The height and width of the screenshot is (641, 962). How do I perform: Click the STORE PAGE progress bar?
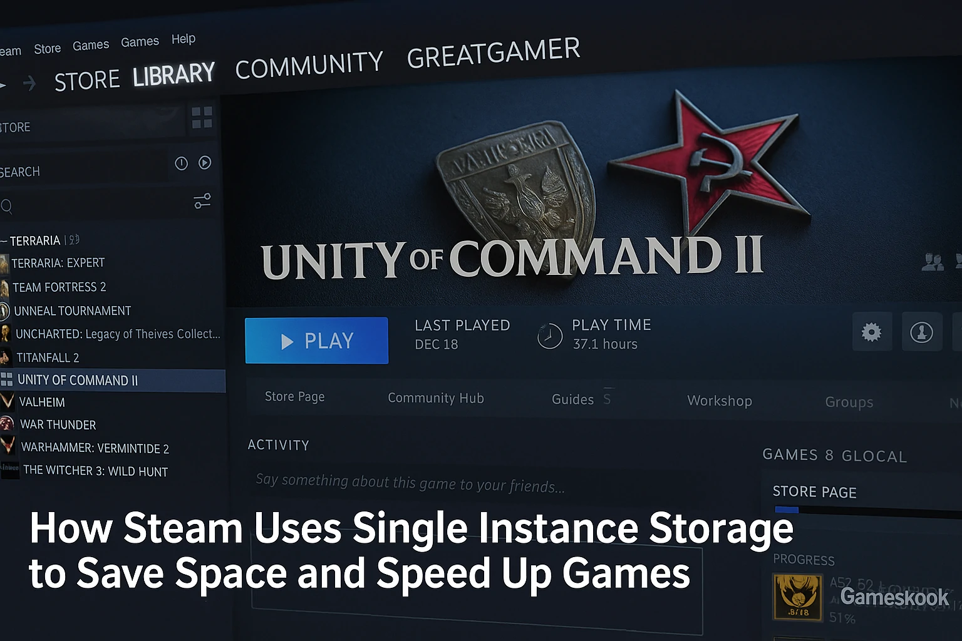867,511
